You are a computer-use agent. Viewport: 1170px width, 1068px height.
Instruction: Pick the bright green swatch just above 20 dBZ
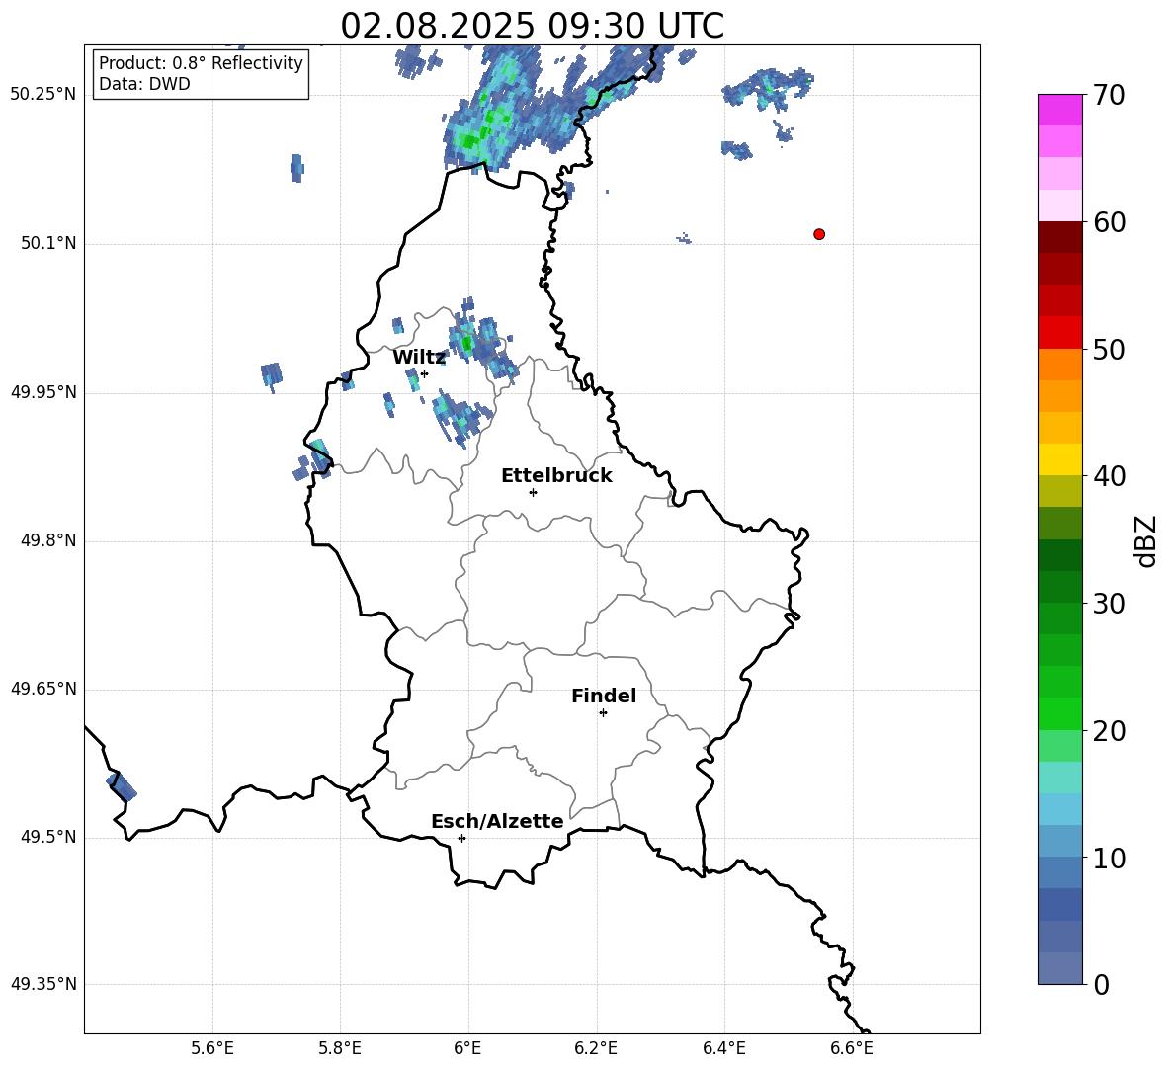[1060, 713]
